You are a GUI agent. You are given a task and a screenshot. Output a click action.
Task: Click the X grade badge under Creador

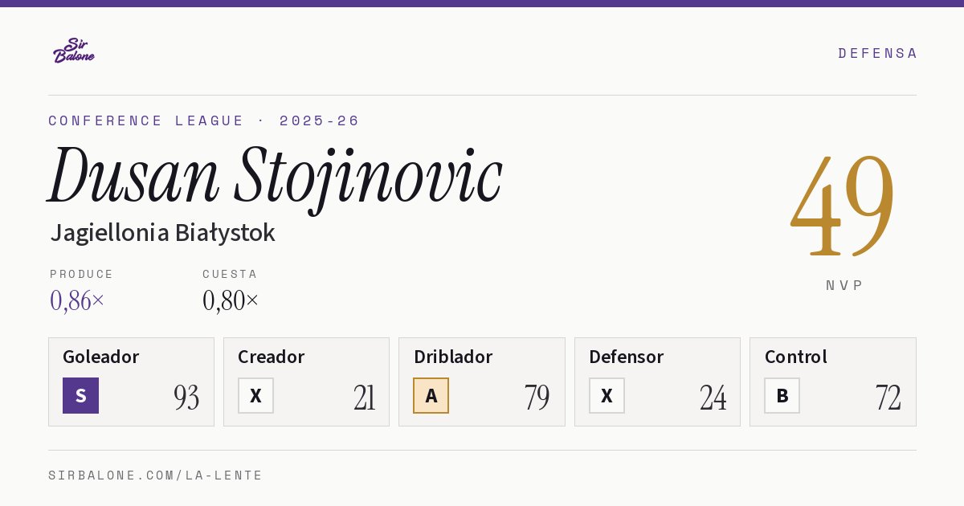[255, 395]
